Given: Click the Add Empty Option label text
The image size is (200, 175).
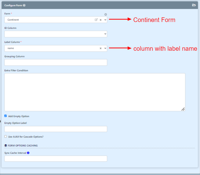Looking at the screenshot, I should tap(19, 116).
